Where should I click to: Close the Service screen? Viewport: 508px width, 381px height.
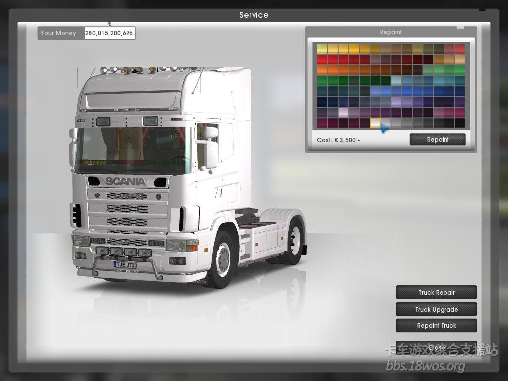[436, 347]
